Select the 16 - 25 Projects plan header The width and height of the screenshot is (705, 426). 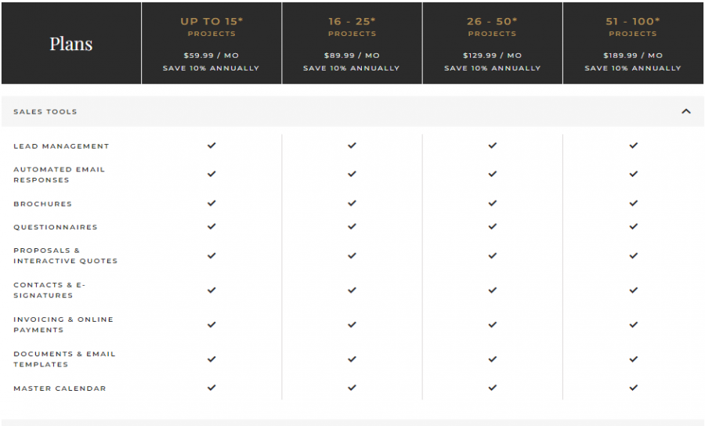[352, 26]
